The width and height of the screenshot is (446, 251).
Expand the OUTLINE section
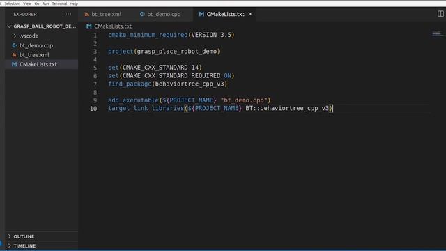[x=42, y=236]
